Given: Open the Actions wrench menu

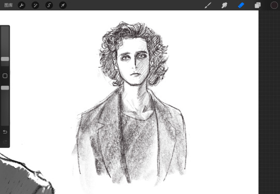Looking at the screenshot, I should click(x=22, y=5).
